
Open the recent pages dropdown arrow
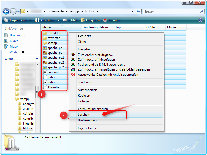coord(18,12)
